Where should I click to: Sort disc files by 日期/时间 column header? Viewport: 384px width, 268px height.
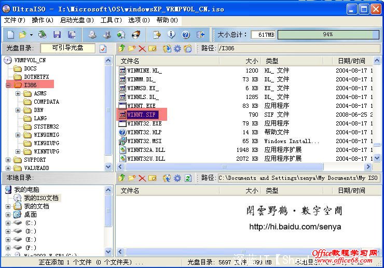(352, 61)
